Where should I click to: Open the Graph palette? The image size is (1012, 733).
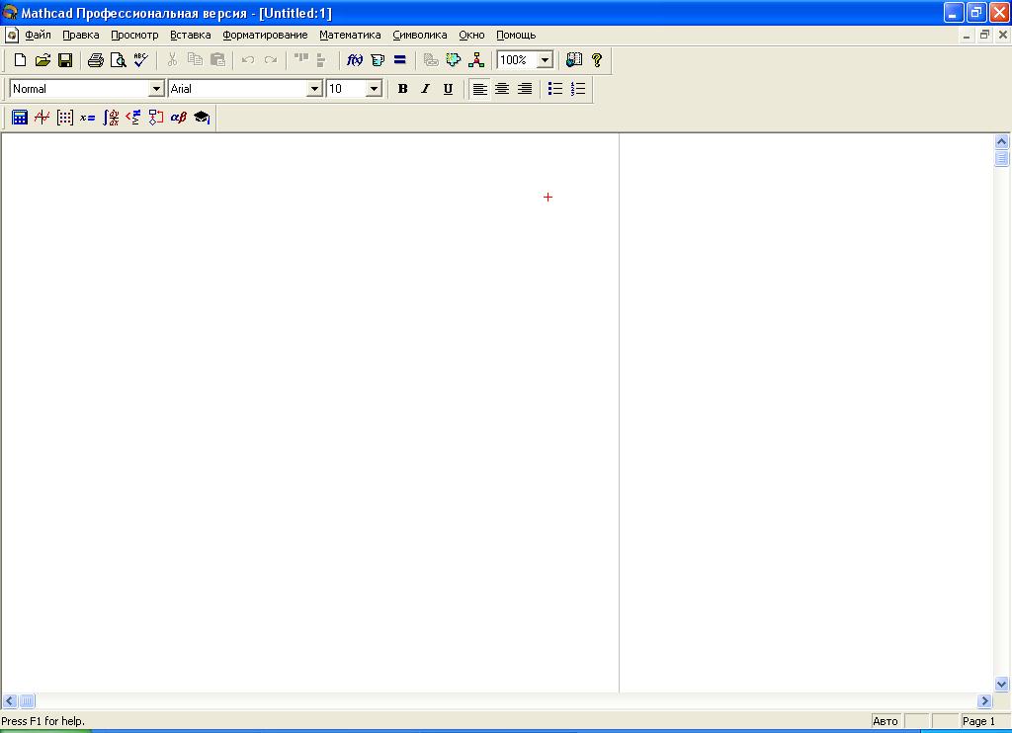point(42,118)
